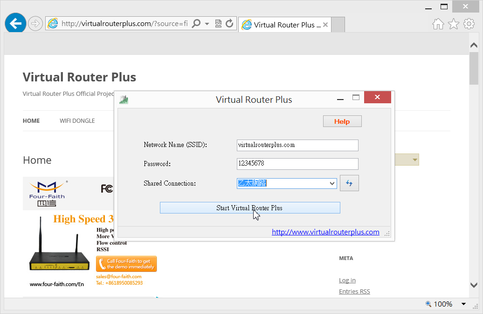
Task: Click the Virtual Router Plus site title
Action: [79, 77]
